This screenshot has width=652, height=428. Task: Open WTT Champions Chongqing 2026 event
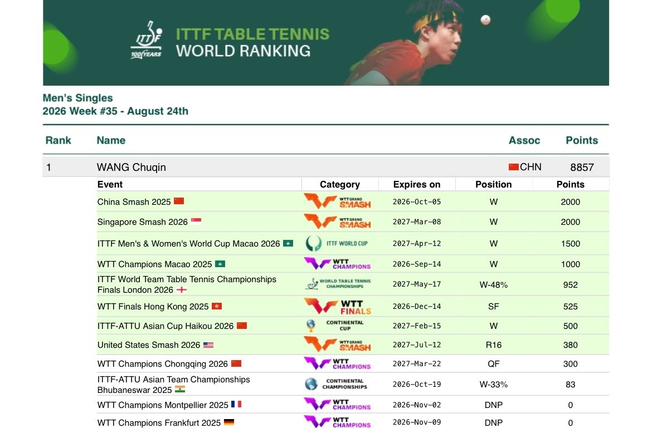coord(163,364)
